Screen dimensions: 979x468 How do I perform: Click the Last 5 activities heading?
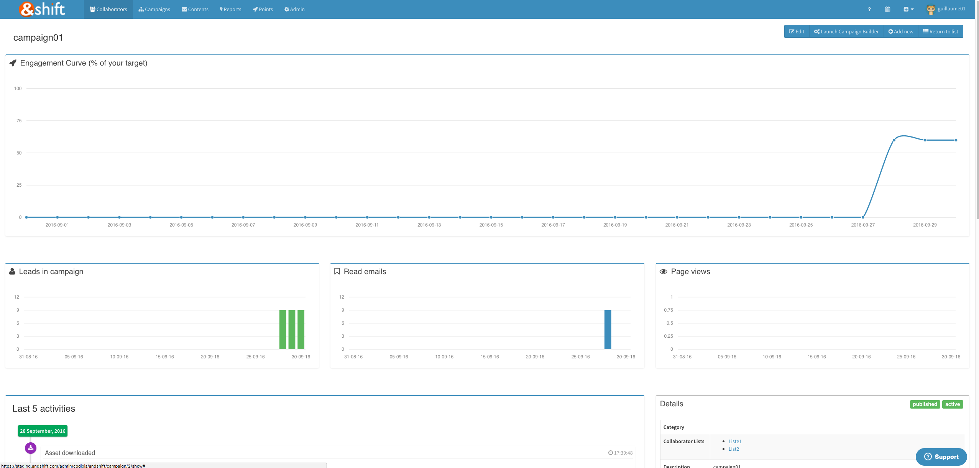44,409
